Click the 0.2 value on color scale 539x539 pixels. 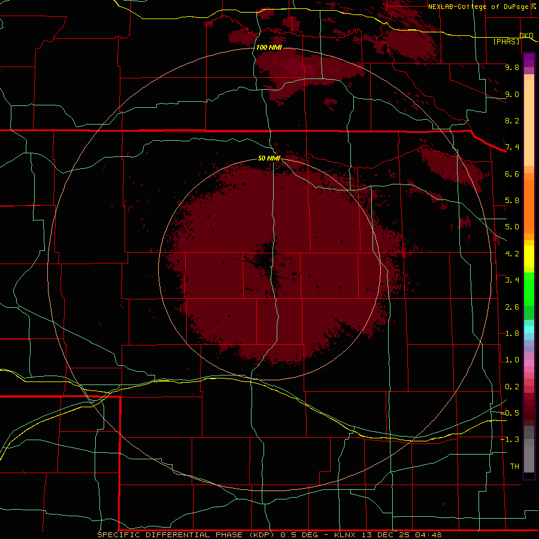(512, 387)
